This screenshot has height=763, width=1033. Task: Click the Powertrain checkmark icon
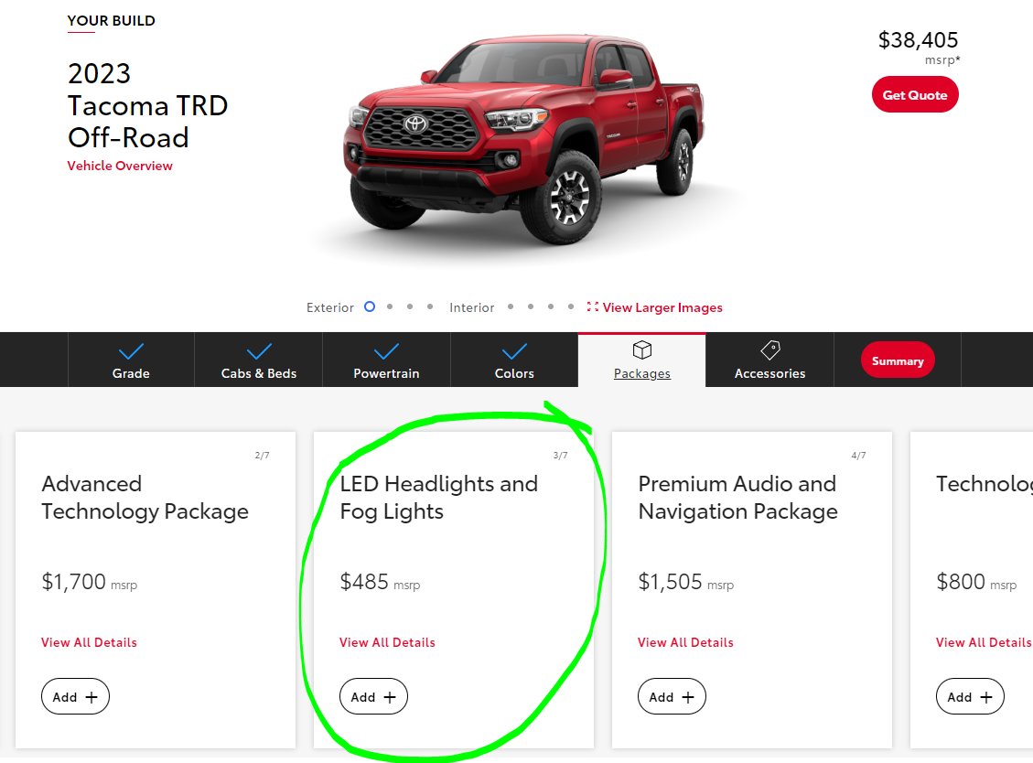click(387, 351)
